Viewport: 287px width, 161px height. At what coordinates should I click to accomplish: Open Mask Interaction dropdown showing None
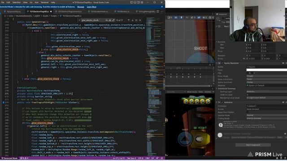tap(266, 79)
